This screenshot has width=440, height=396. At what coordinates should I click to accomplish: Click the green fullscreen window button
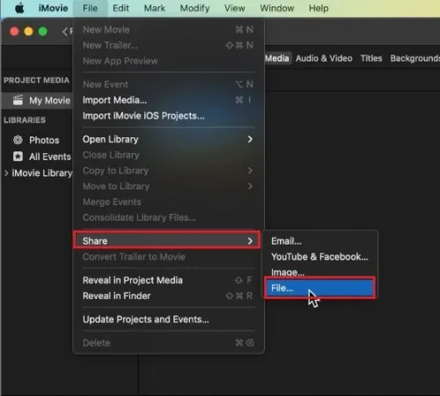point(43,31)
